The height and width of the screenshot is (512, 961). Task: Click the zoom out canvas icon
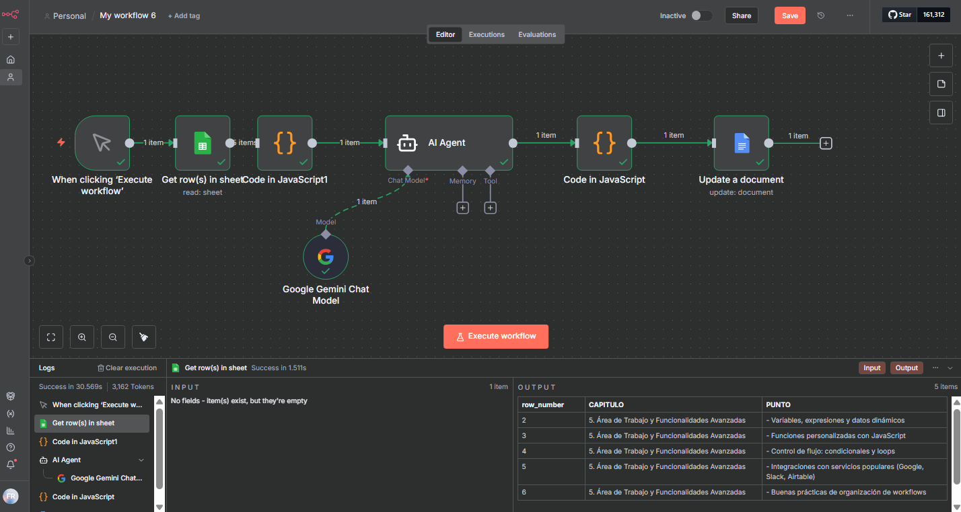click(112, 337)
